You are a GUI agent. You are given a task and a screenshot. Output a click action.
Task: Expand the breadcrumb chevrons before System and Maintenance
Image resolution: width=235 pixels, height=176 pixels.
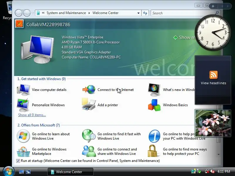(x=43, y=13)
